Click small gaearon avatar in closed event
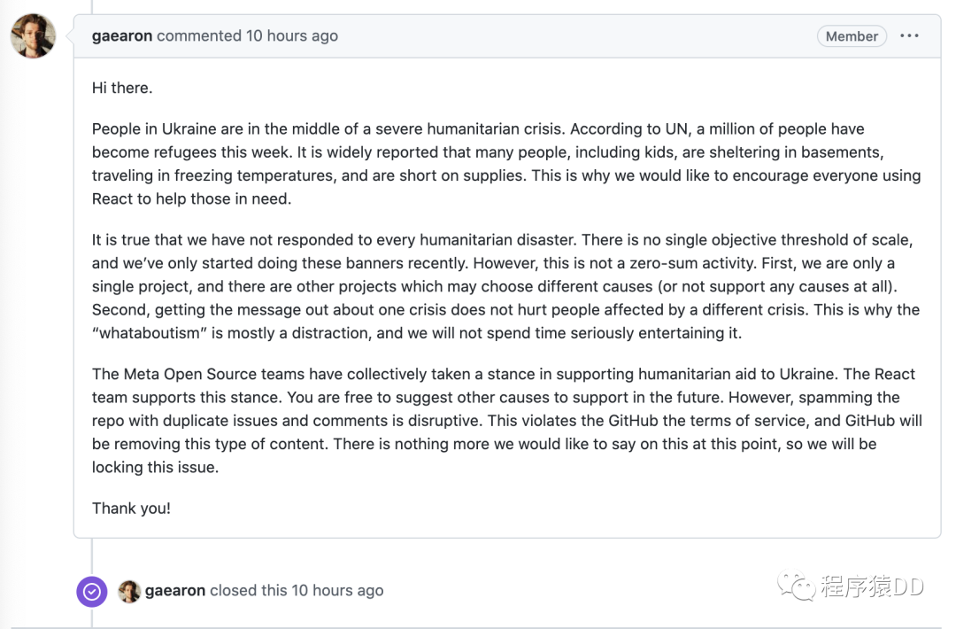The height and width of the screenshot is (629, 956). tap(129, 591)
